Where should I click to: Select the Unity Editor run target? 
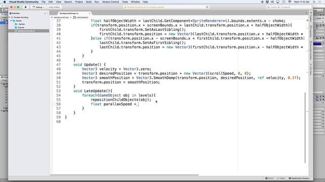pos(53,7)
